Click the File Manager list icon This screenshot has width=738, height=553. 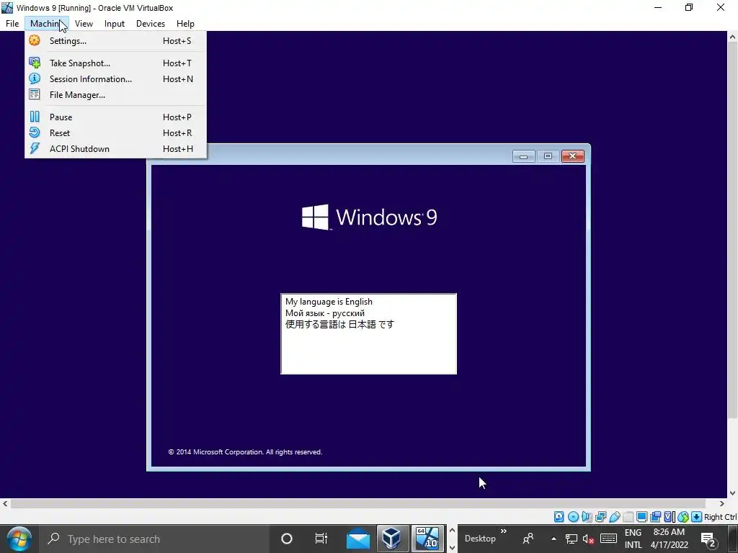(x=35, y=94)
